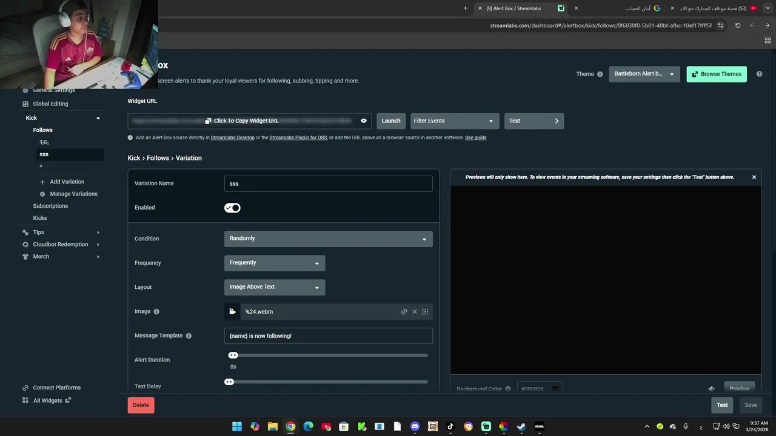Open Microsoft Store from the taskbar

coord(344,426)
